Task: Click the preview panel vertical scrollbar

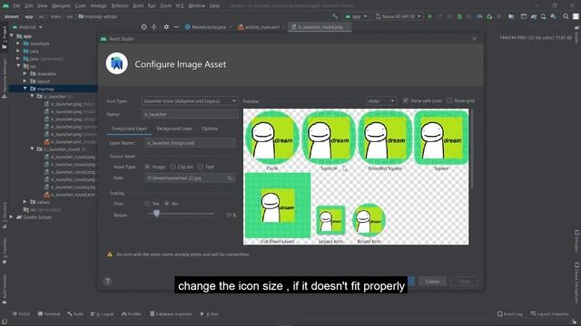Action: pos(472,149)
